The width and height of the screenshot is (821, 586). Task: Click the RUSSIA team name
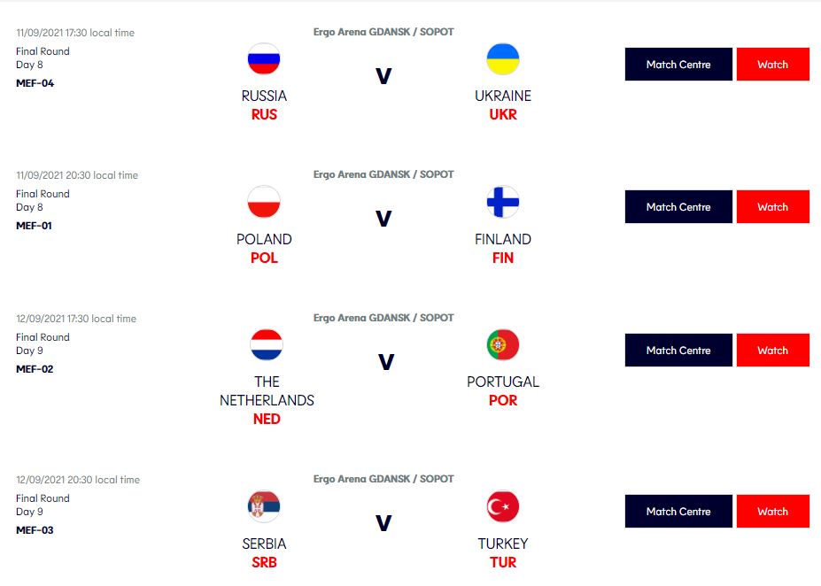click(264, 96)
